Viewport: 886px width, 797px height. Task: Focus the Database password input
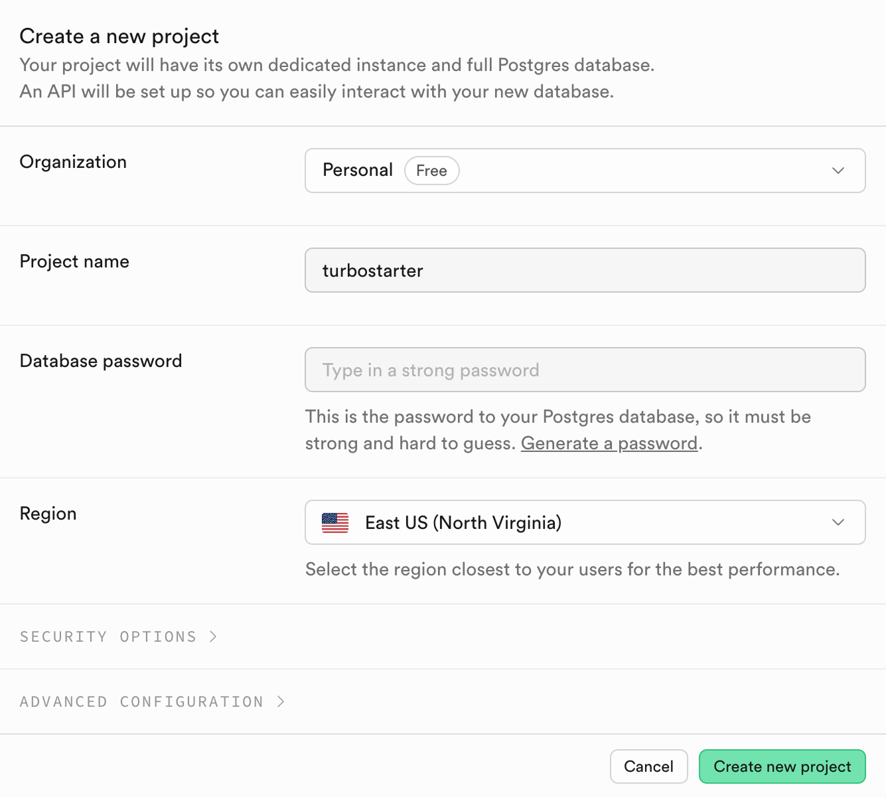tap(585, 370)
